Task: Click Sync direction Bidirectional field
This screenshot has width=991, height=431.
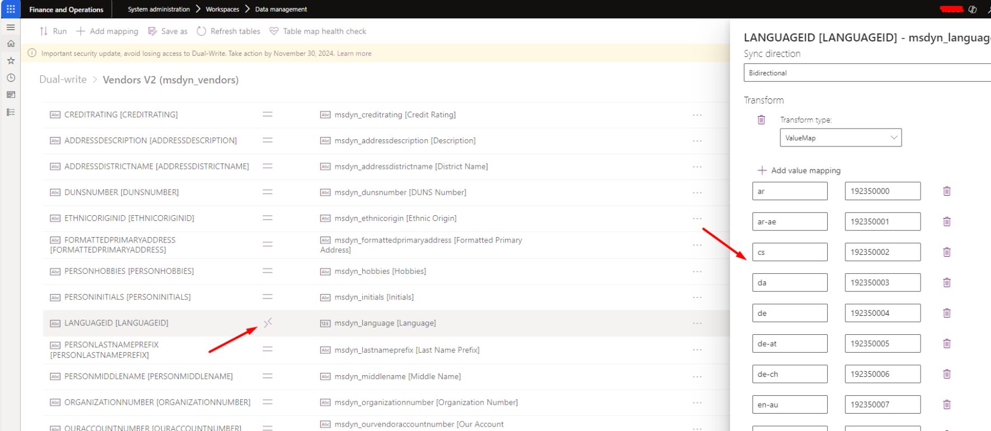Action: pos(867,73)
